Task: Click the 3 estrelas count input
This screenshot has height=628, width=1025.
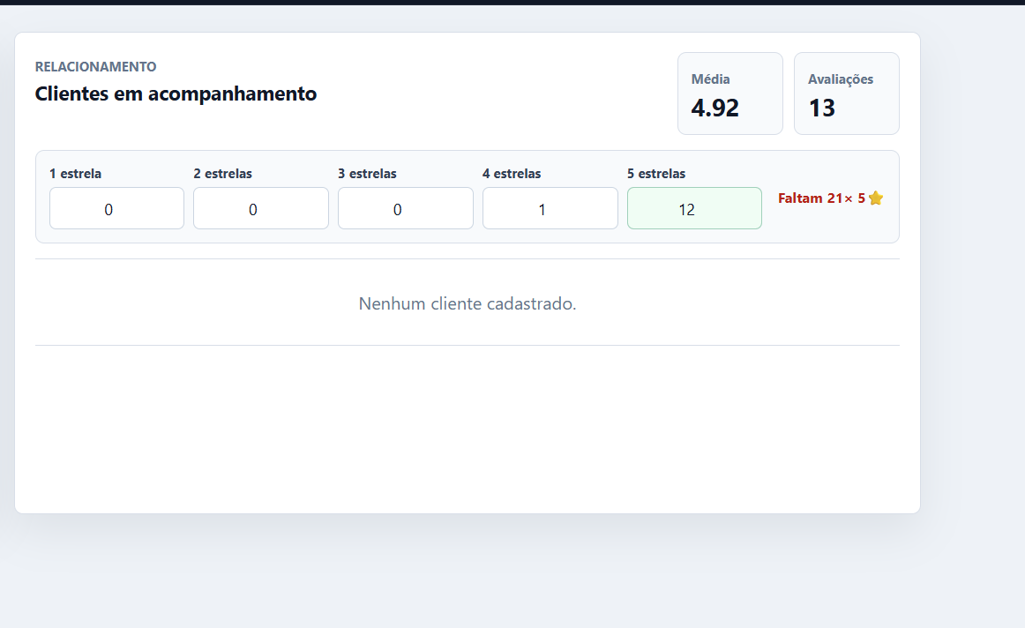Action: (405, 208)
